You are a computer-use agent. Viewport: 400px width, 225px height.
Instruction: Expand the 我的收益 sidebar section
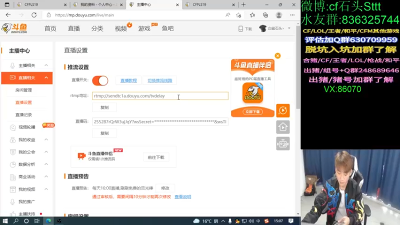coord(46,139)
